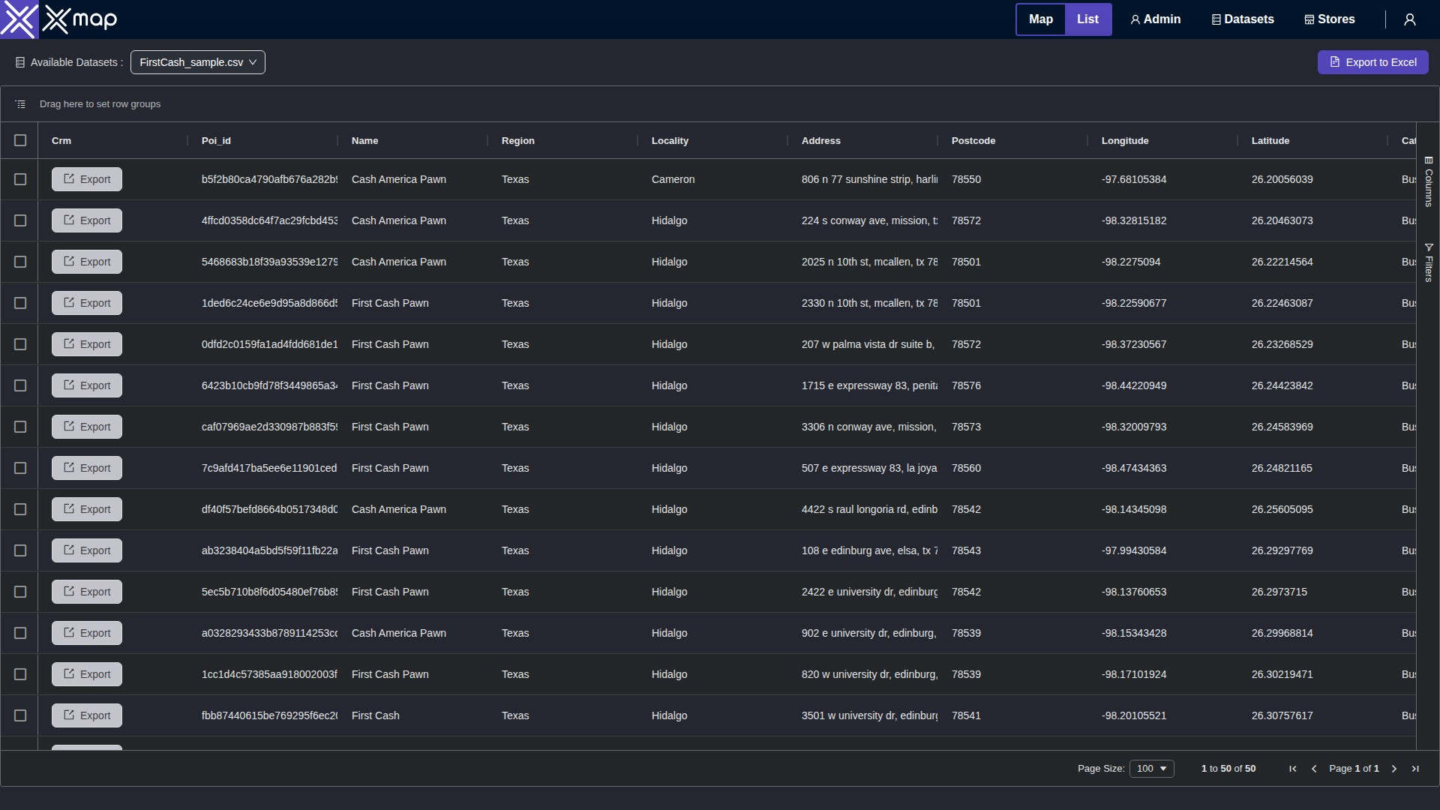Check the select-all checkbox in header
Screen dimensions: 1440x810
coord(20,140)
